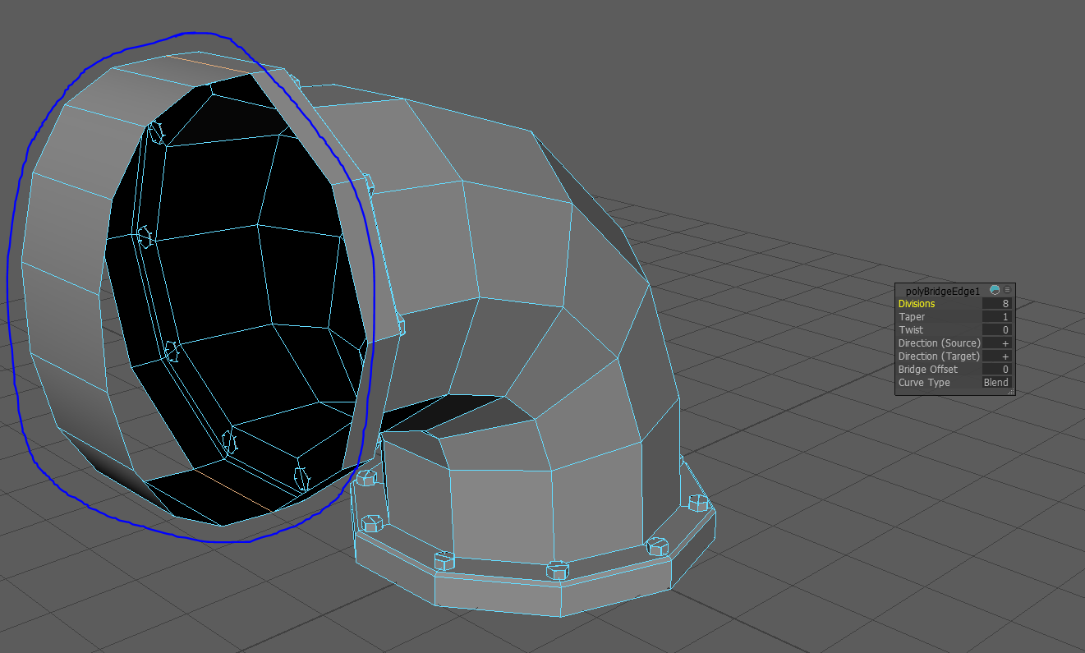Image resolution: width=1085 pixels, height=653 pixels.
Task: Select the Twist attribute label
Action: pos(911,330)
